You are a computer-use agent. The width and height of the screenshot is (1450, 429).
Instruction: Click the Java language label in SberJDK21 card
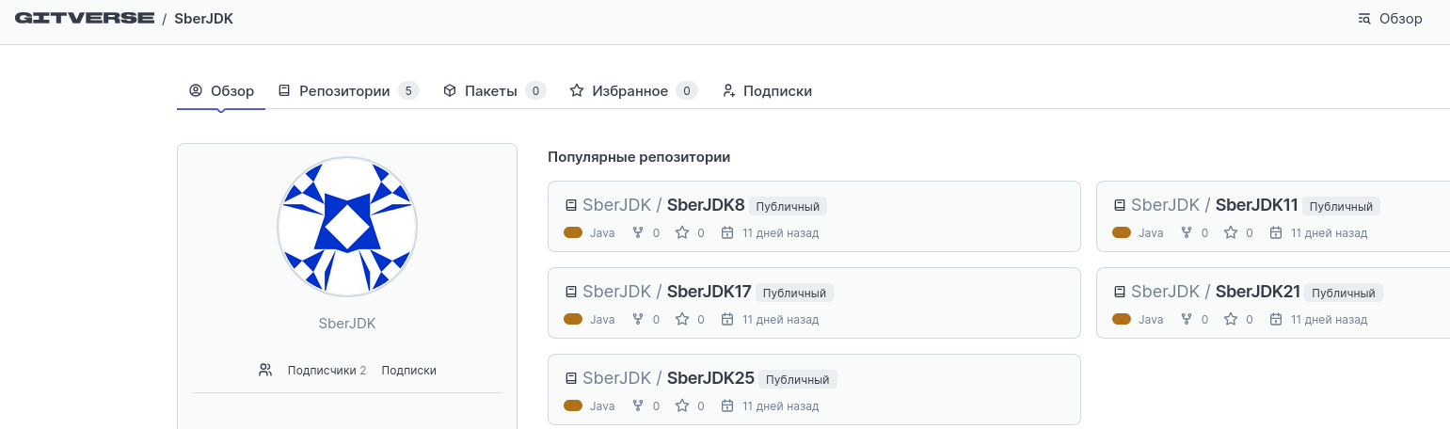(1151, 319)
